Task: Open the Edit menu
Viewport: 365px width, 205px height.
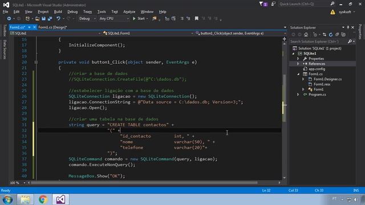Action: pyautogui.click(x=17, y=11)
